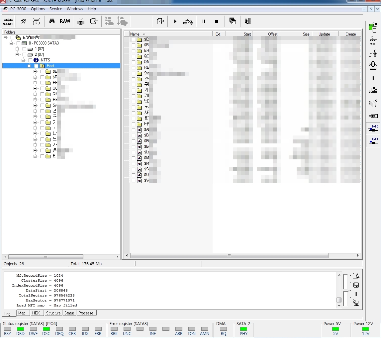Open the Processes tab
The height and width of the screenshot is (338, 381).
[x=86, y=313]
